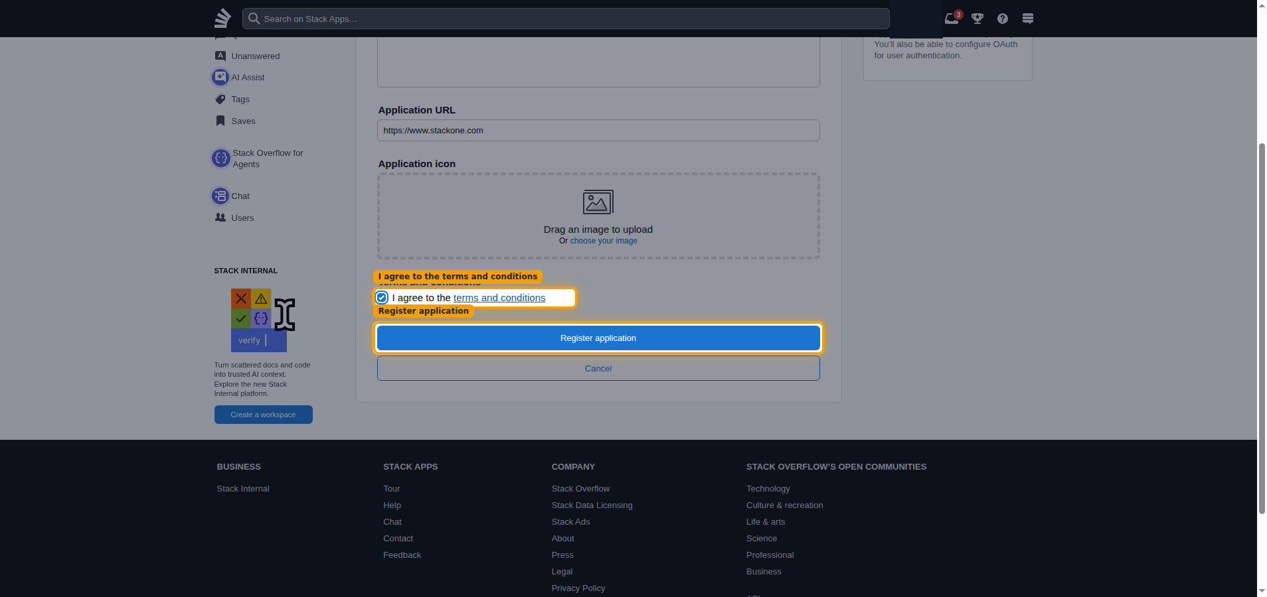Open the inbox notifications icon
This screenshot has height=597, width=1267.
(952, 19)
